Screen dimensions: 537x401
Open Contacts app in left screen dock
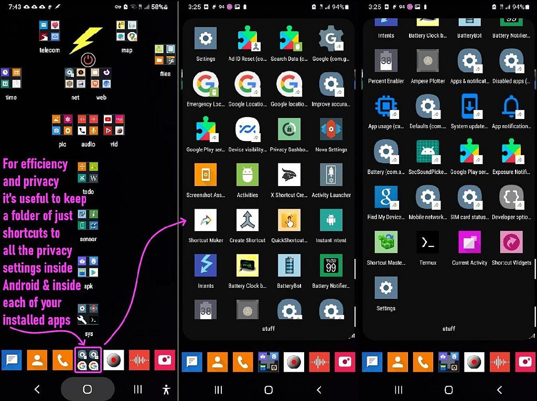(37, 360)
